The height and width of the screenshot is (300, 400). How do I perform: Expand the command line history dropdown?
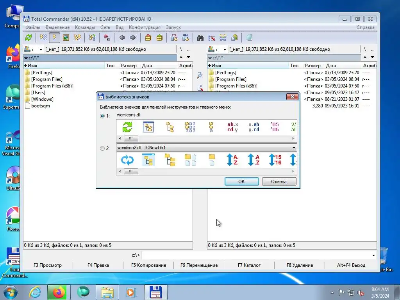coord(373,255)
